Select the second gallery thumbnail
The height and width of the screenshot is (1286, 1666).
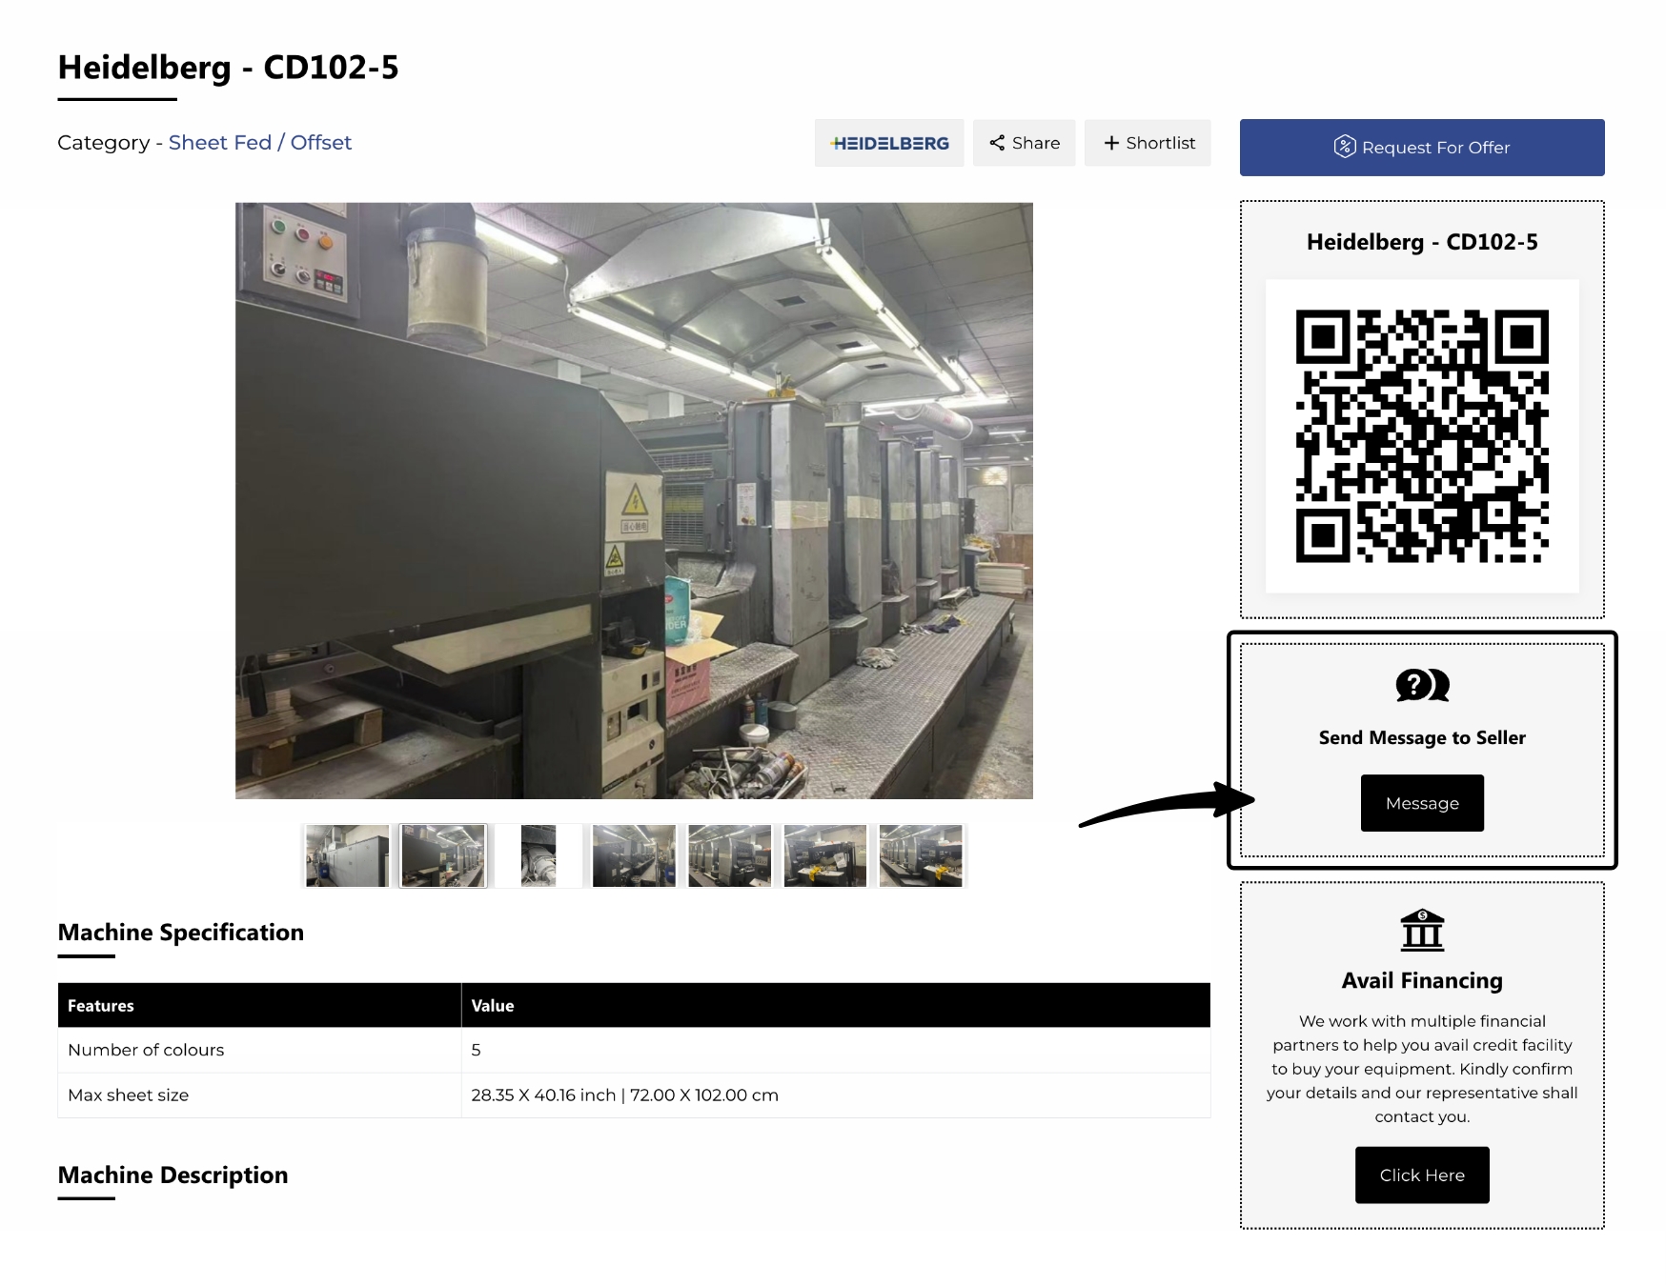point(443,855)
